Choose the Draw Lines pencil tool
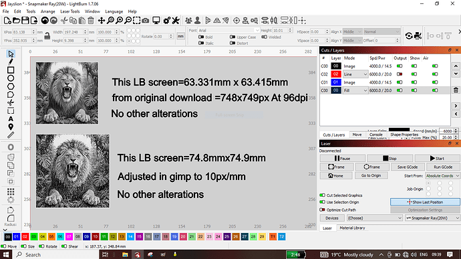 click(x=11, y=62)
